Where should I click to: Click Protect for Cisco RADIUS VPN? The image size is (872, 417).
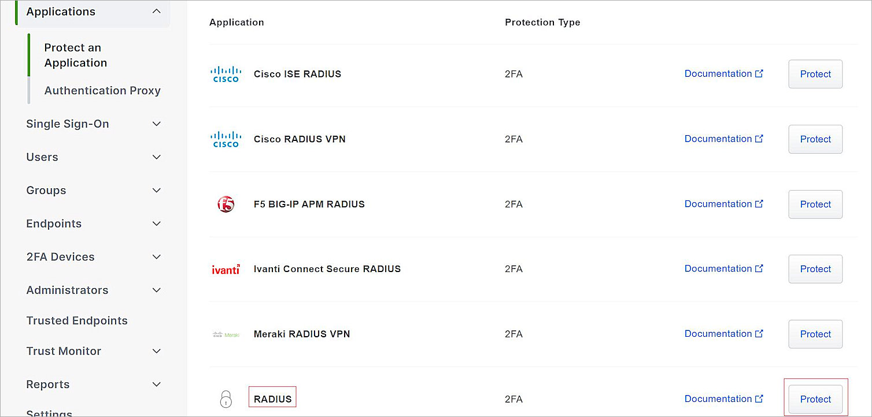tap(815, 139)
